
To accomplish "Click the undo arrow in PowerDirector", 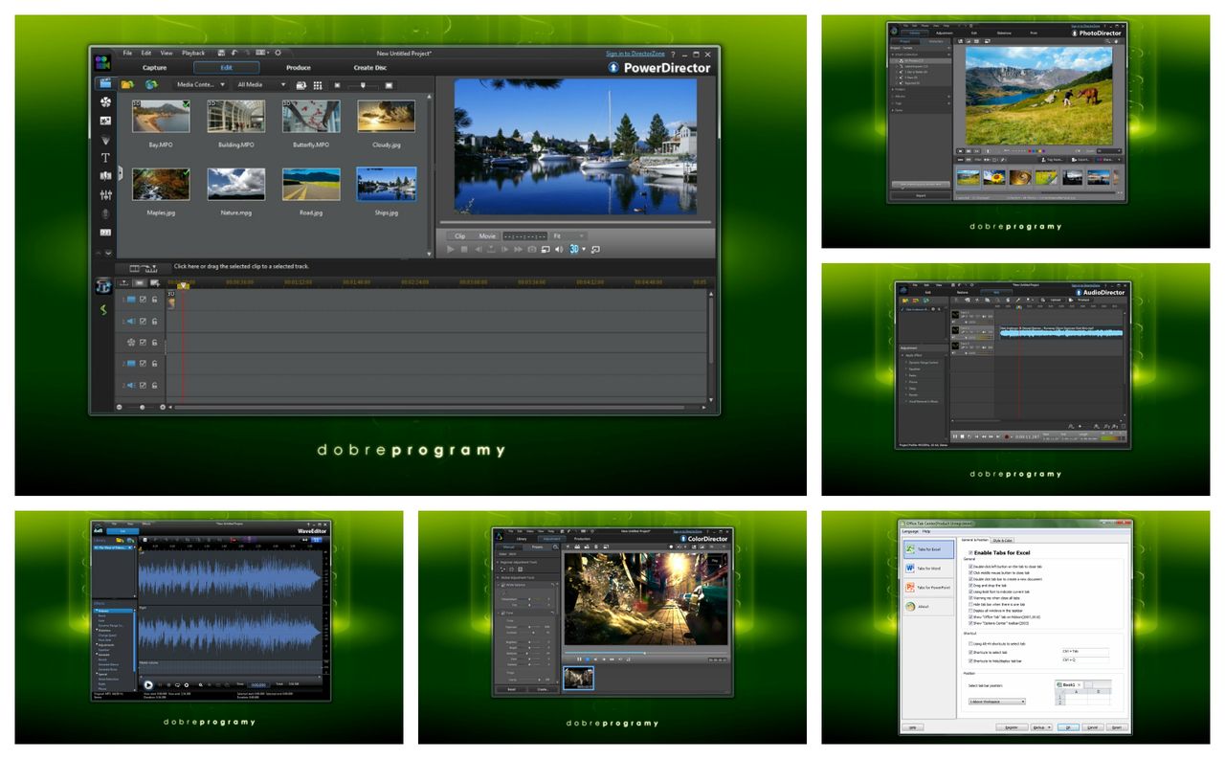I will click(234, 53).
